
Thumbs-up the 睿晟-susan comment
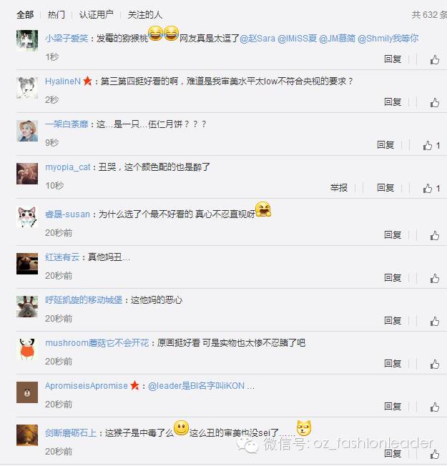click(x=435, y=235)
